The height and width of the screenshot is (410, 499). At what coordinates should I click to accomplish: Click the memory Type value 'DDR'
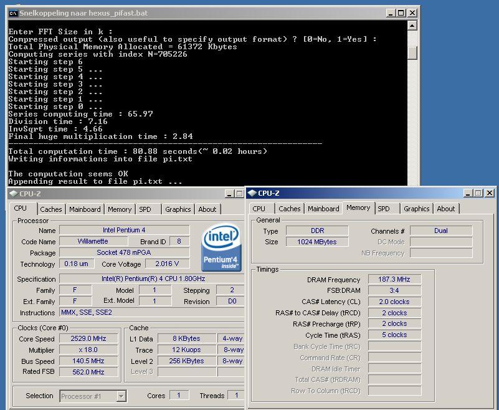(317, 231)
